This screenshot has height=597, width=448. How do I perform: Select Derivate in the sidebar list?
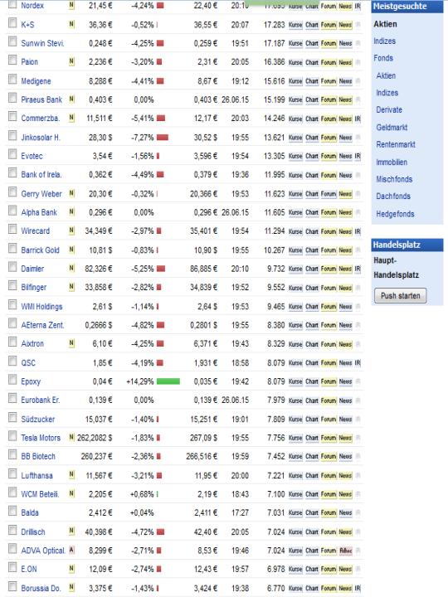[389, 110]
